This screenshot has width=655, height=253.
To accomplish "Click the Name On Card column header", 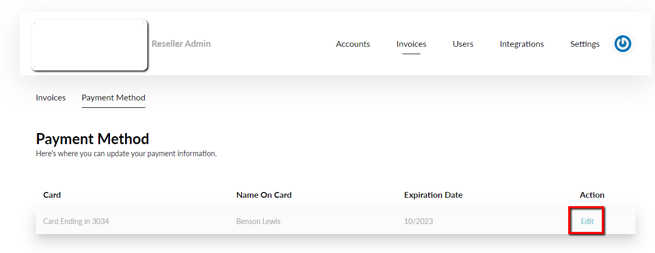I will pyautogui.click(x=264, y=195).
